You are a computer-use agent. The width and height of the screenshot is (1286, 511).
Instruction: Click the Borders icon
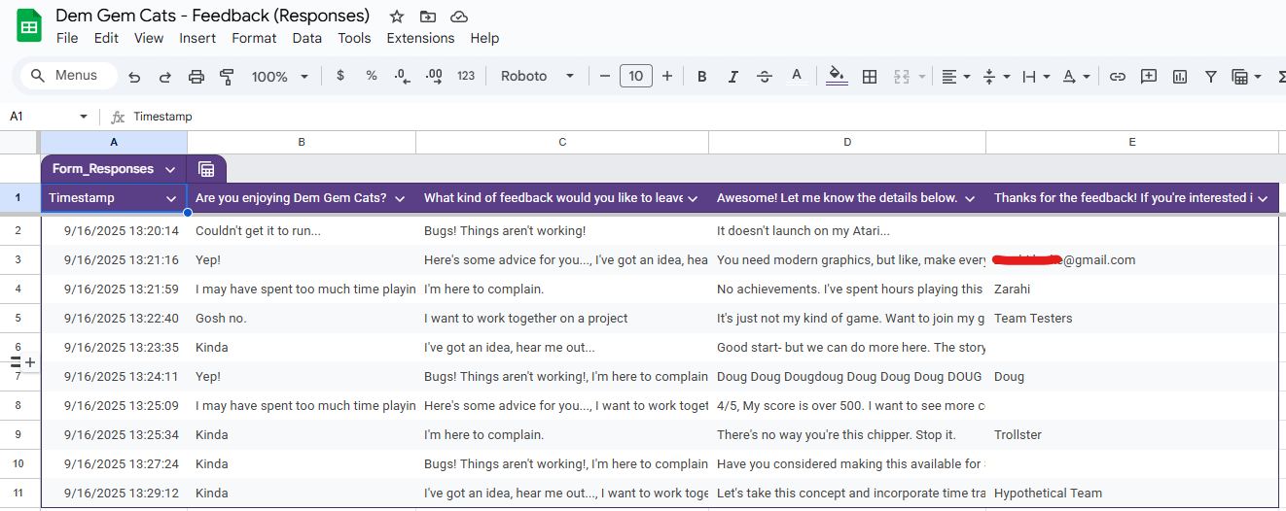(x=870, y=77)
